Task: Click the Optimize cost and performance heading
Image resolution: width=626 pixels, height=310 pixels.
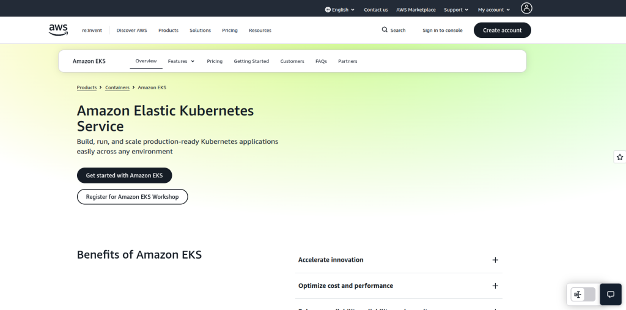Action: click(x=345, y=286)
